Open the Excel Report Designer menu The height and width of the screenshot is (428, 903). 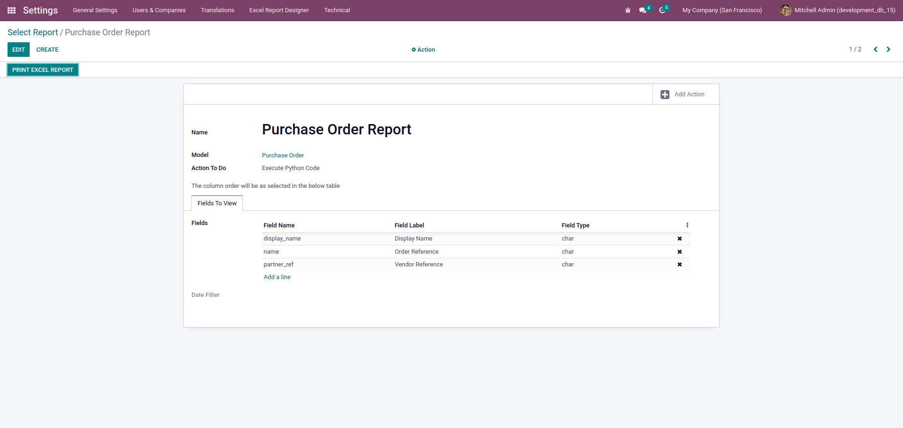pyautogui.click(x=279, y=10)
